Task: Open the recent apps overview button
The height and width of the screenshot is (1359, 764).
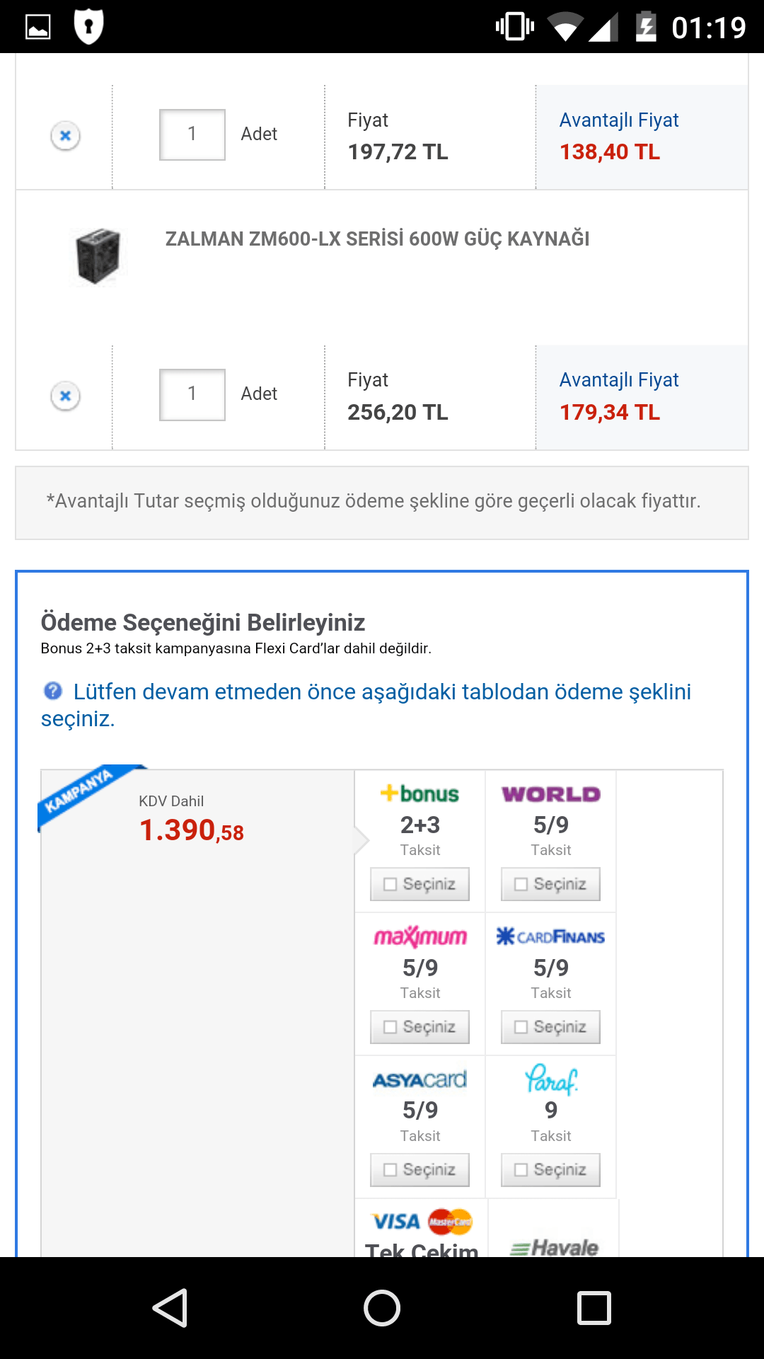Action: [594, 1307]
